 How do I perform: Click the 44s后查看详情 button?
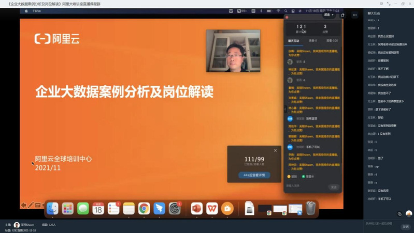click(254, 175)
